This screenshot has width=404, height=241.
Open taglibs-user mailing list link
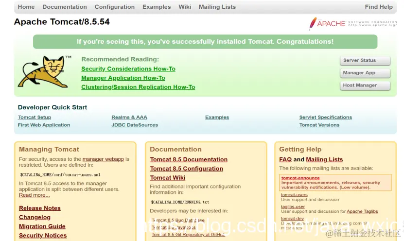[x=293, y=207]
